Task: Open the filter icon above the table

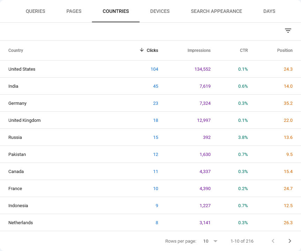Action: click(x=288, y=31)
